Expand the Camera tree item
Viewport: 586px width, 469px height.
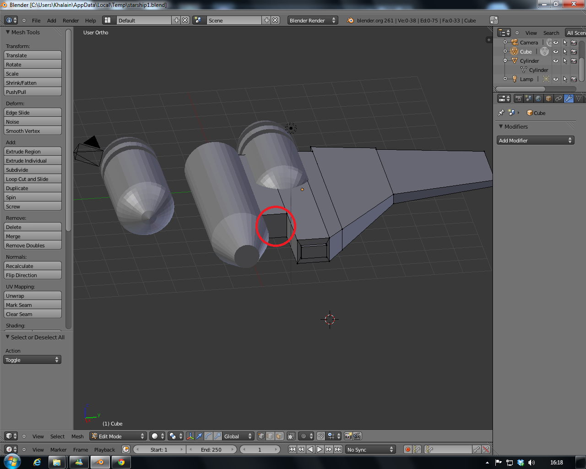pos(505,42)
